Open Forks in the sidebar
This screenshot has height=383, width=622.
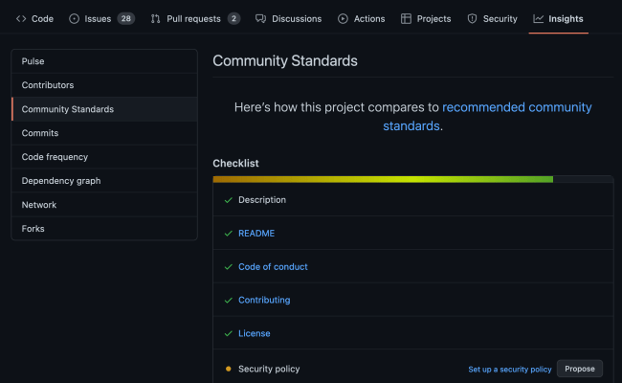pos(104,229)
